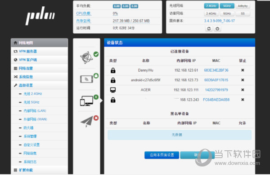
Task: Click MAC address 60D9A0F17615
Action: (x=216, y=80)
